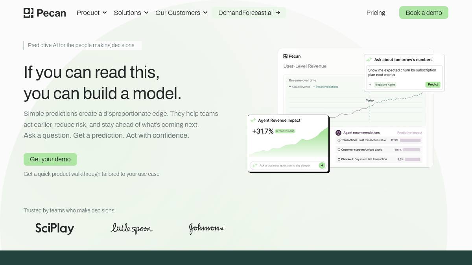Click the 10.1% Customer support impact bar
Image resolution: width=472 pixels, height=265 pixels.
[x=412, y=150]
